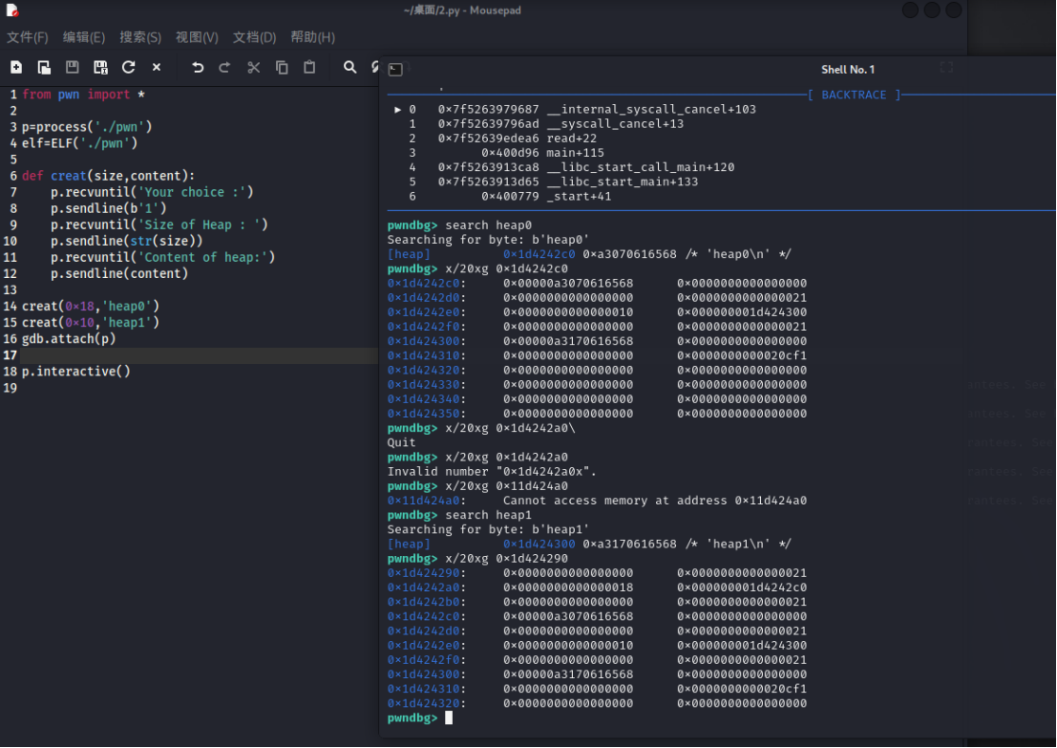Open the 文档(D) menu

click(x=254, y=37)
